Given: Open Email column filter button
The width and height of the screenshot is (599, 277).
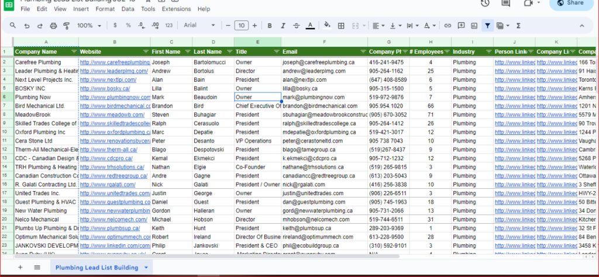Looking at the screenshot, I should click(363, 51).
